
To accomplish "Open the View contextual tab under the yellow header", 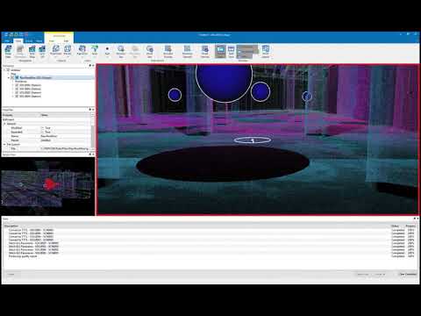I will click(52, 41).
